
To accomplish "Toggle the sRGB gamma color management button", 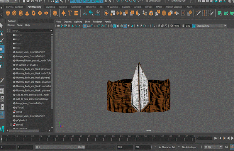I will [x=194, y=26].
